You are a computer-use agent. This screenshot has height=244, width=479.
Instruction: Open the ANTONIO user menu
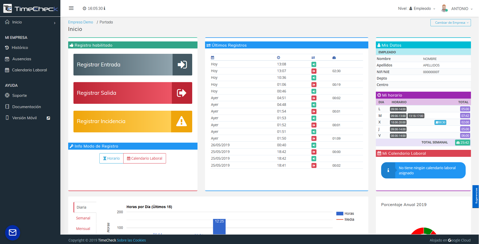(457, 9)
